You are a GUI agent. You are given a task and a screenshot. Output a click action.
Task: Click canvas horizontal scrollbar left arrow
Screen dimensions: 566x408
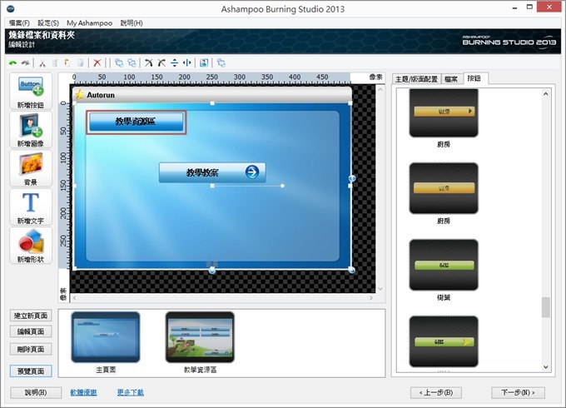coord(74,298)
